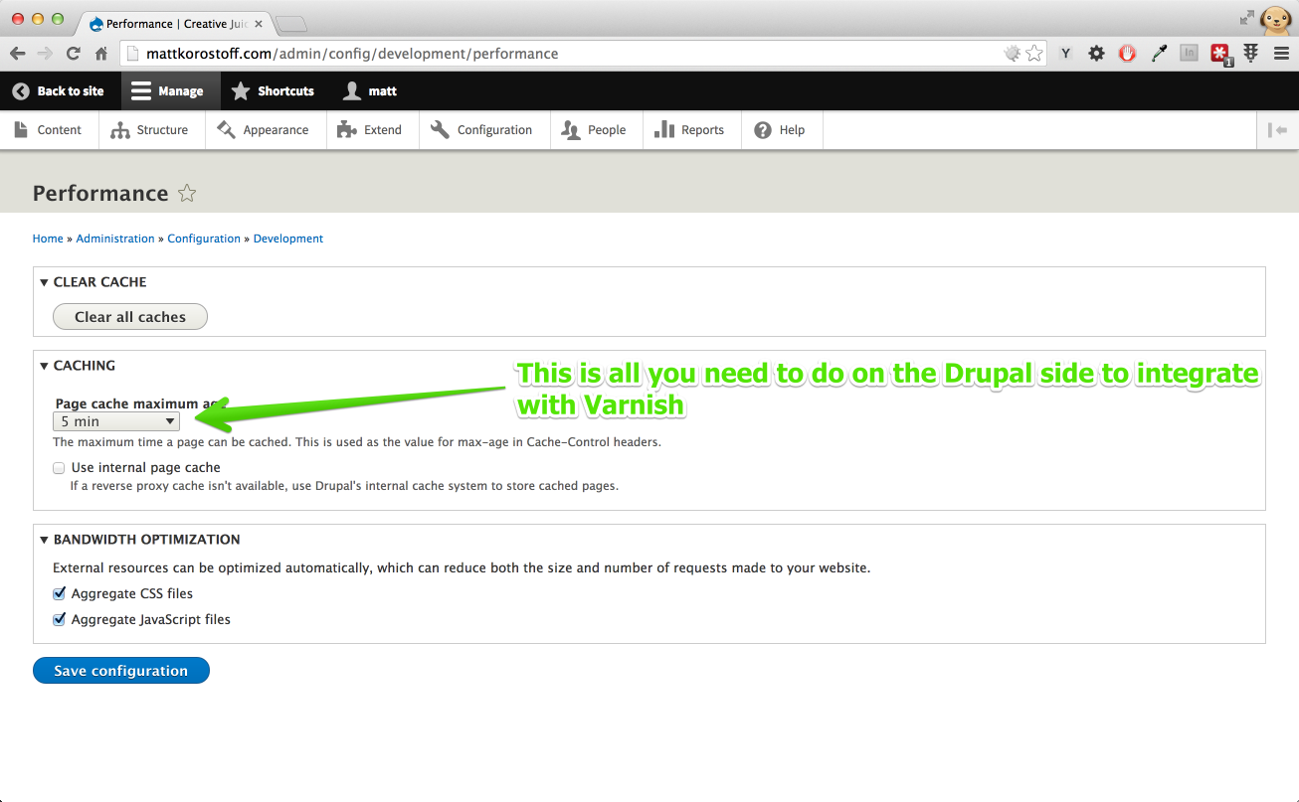Follow the Configuration breadcrumb link

204,239
